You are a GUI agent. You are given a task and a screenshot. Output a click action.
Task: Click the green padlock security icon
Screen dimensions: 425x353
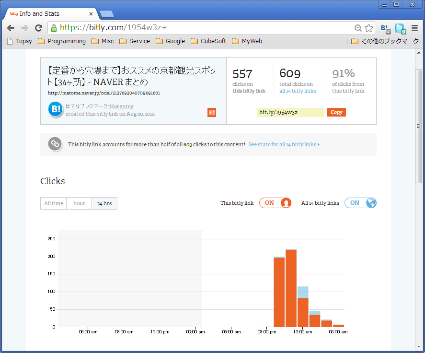(x=54, y=28)
